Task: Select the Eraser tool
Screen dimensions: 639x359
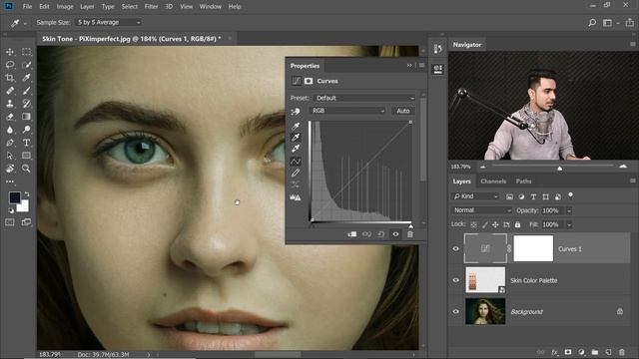Action: pos(10,117)
